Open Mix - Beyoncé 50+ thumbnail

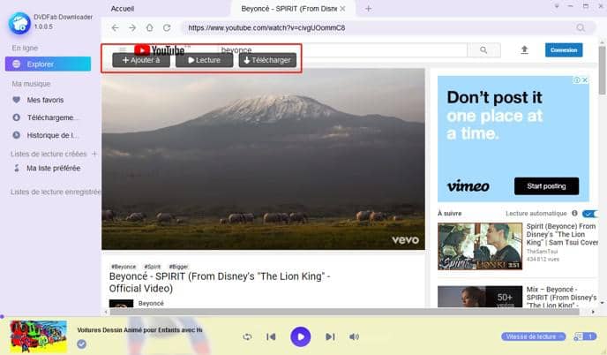click(480, 297)
